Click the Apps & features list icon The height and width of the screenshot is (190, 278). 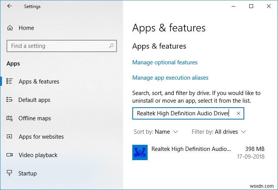[10, 81]
